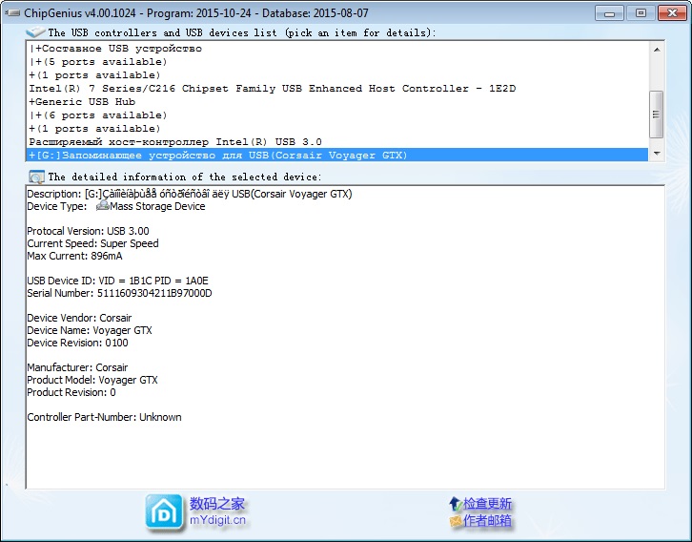Click the Protocal Version: USB 3.00 line
692x542 pixels.
pyautogui.click(x=89, y=231)
